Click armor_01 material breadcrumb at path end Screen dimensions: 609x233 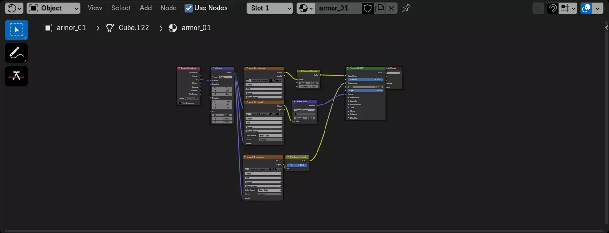coord(189,28)
